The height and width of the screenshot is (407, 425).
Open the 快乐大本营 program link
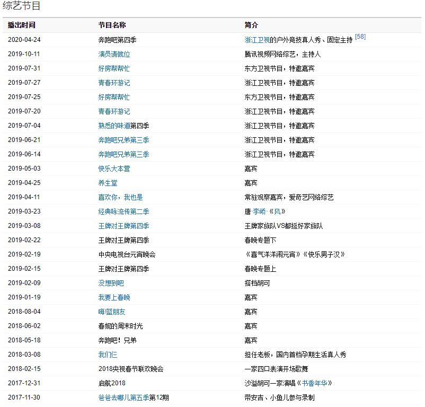[114, 169]
